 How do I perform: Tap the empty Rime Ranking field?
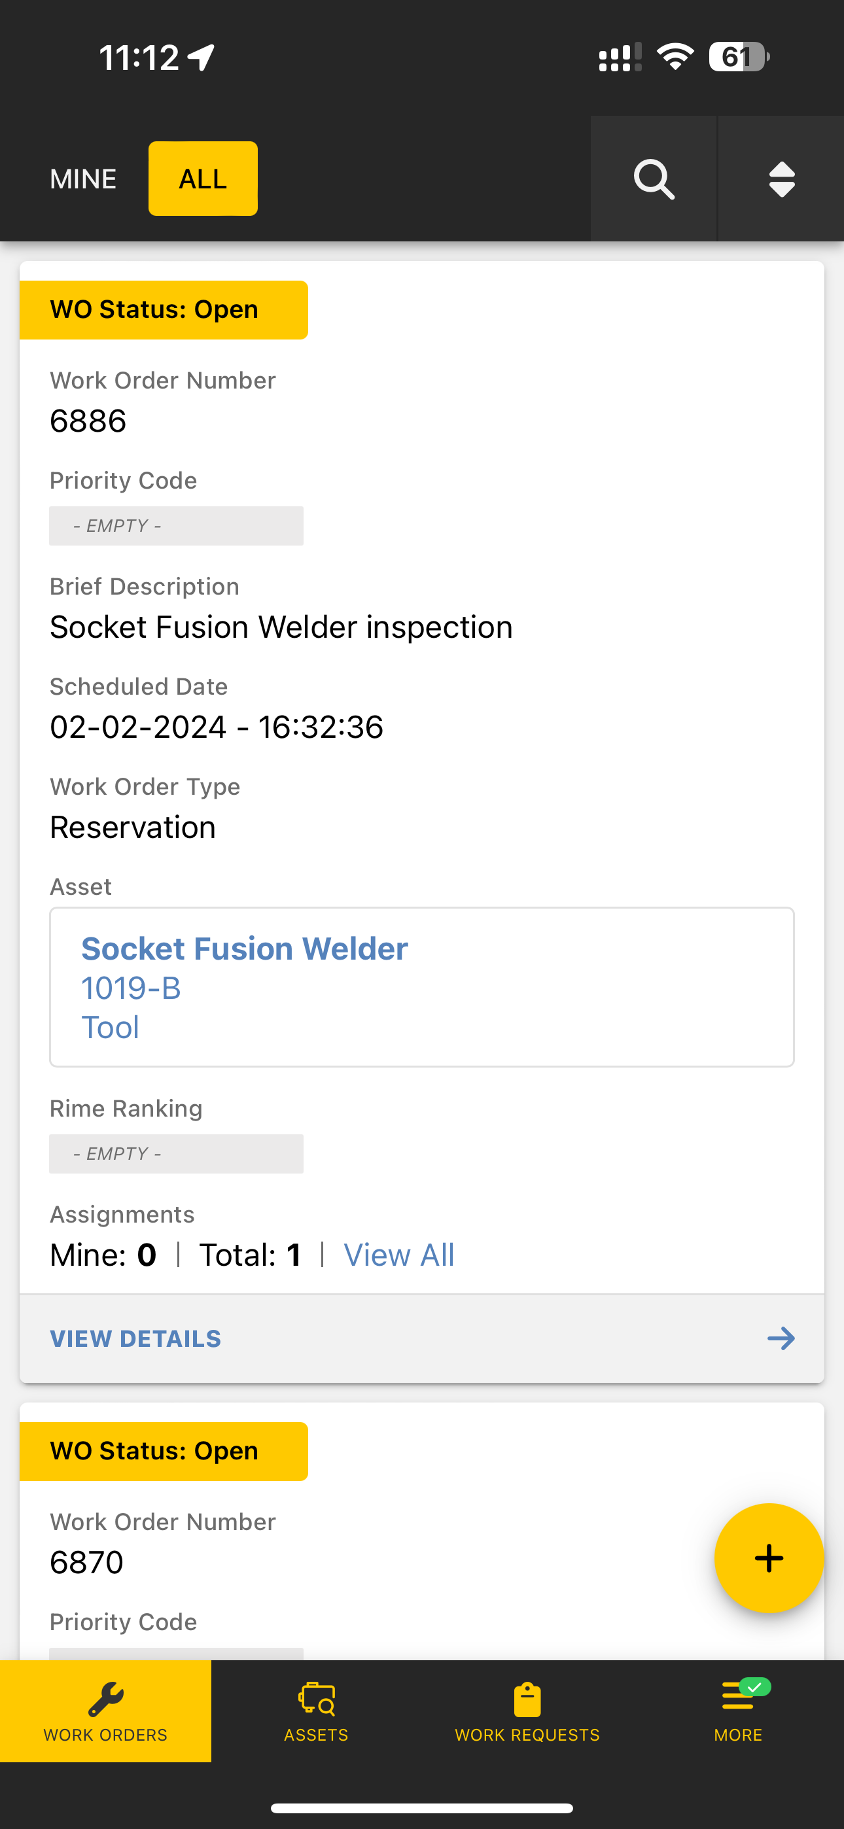(176, 1154)
